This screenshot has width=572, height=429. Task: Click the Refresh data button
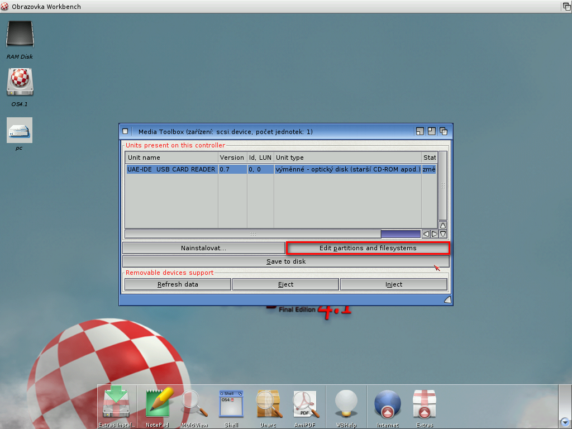pyautogui.click(x=178, y=284)
